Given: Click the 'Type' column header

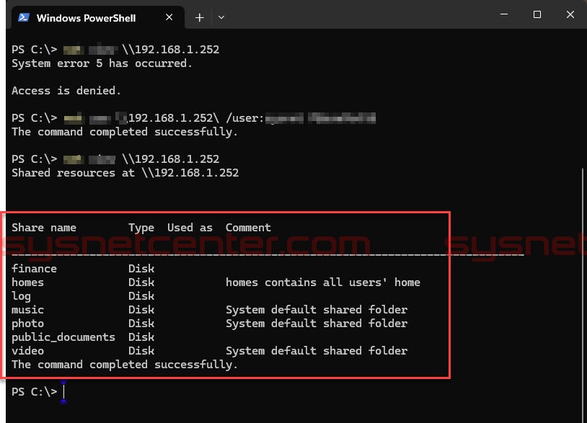Looking at the screenshot, I should [x=141, y=228].
